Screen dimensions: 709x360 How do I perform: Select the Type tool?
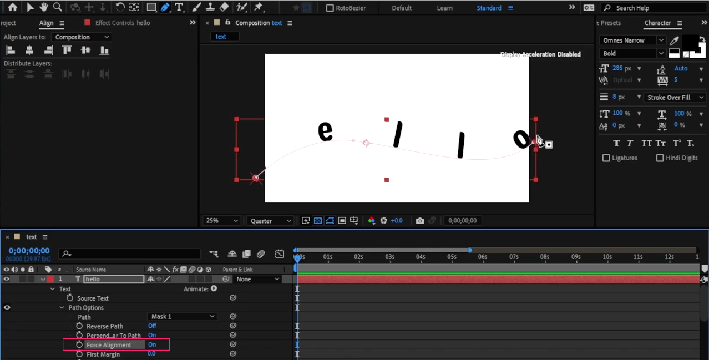tap(179, 8)
